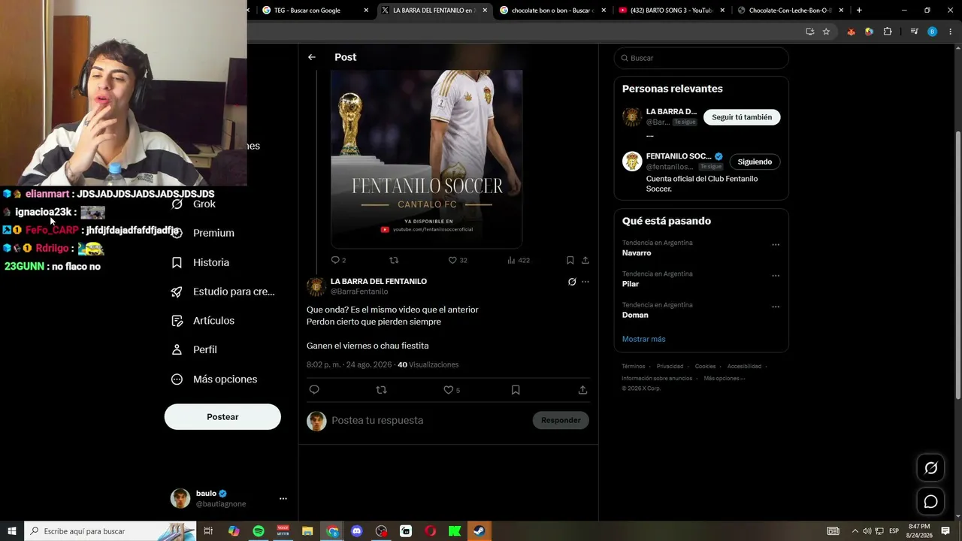Open the Fentanilo Soccer post image
This screenshot has height=541, width=962.
coord(426,159)
